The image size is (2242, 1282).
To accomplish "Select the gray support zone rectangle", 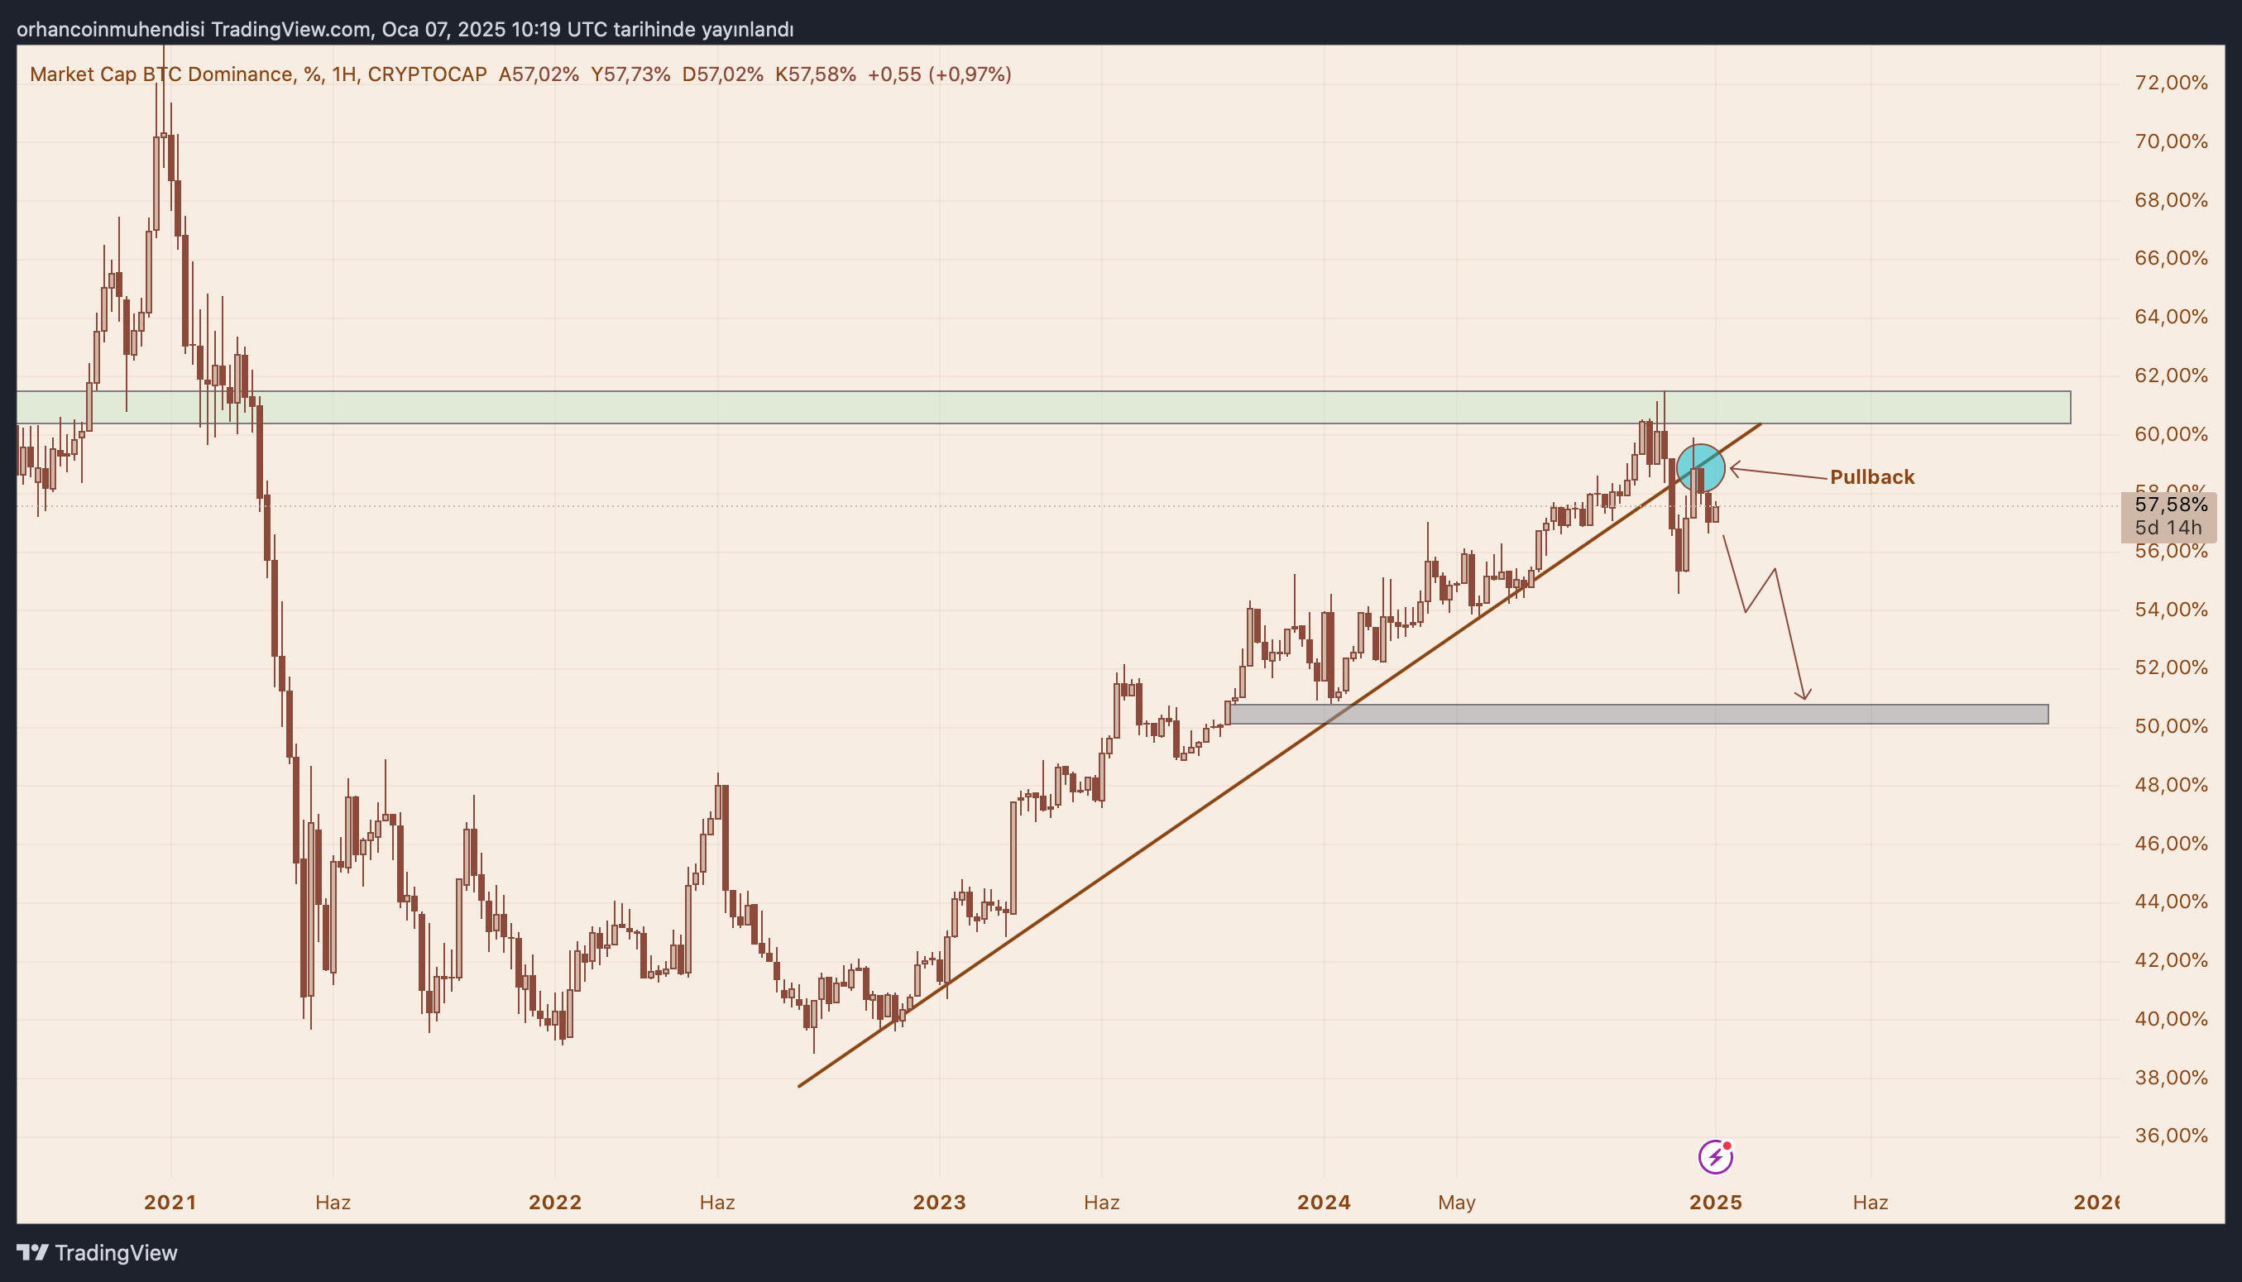I will (1638, 714).
